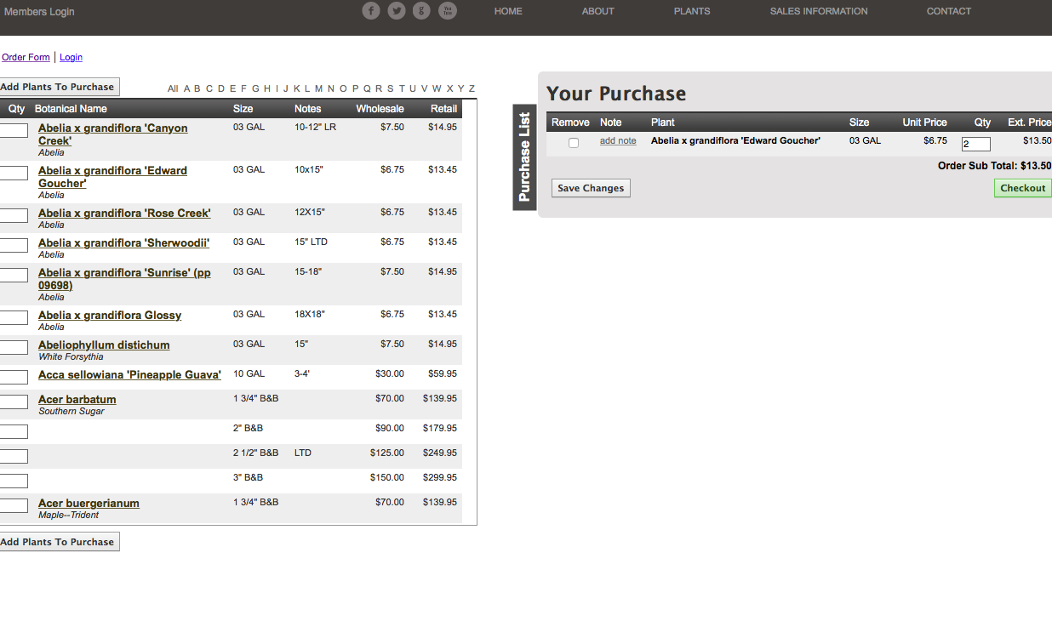
Task: Open the CONTACT page from the navigation
Action: coord(948,11)
